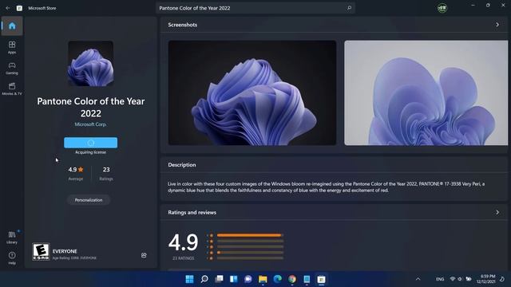Screen dimensions: 511x287
Task: Click the Description heading
Action: click(x=182, y=165)
